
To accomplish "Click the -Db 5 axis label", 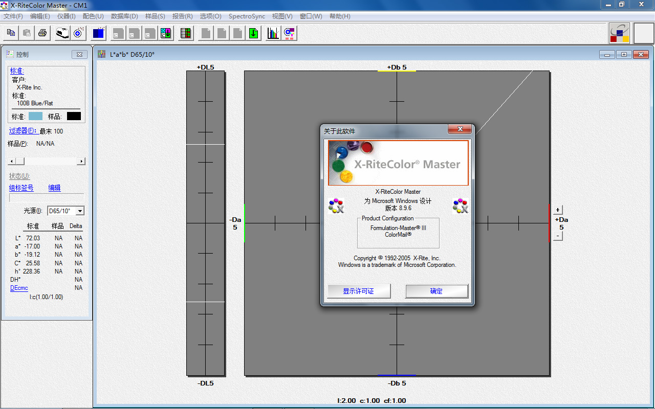I will pyautogui.click(x=397, y=383).
